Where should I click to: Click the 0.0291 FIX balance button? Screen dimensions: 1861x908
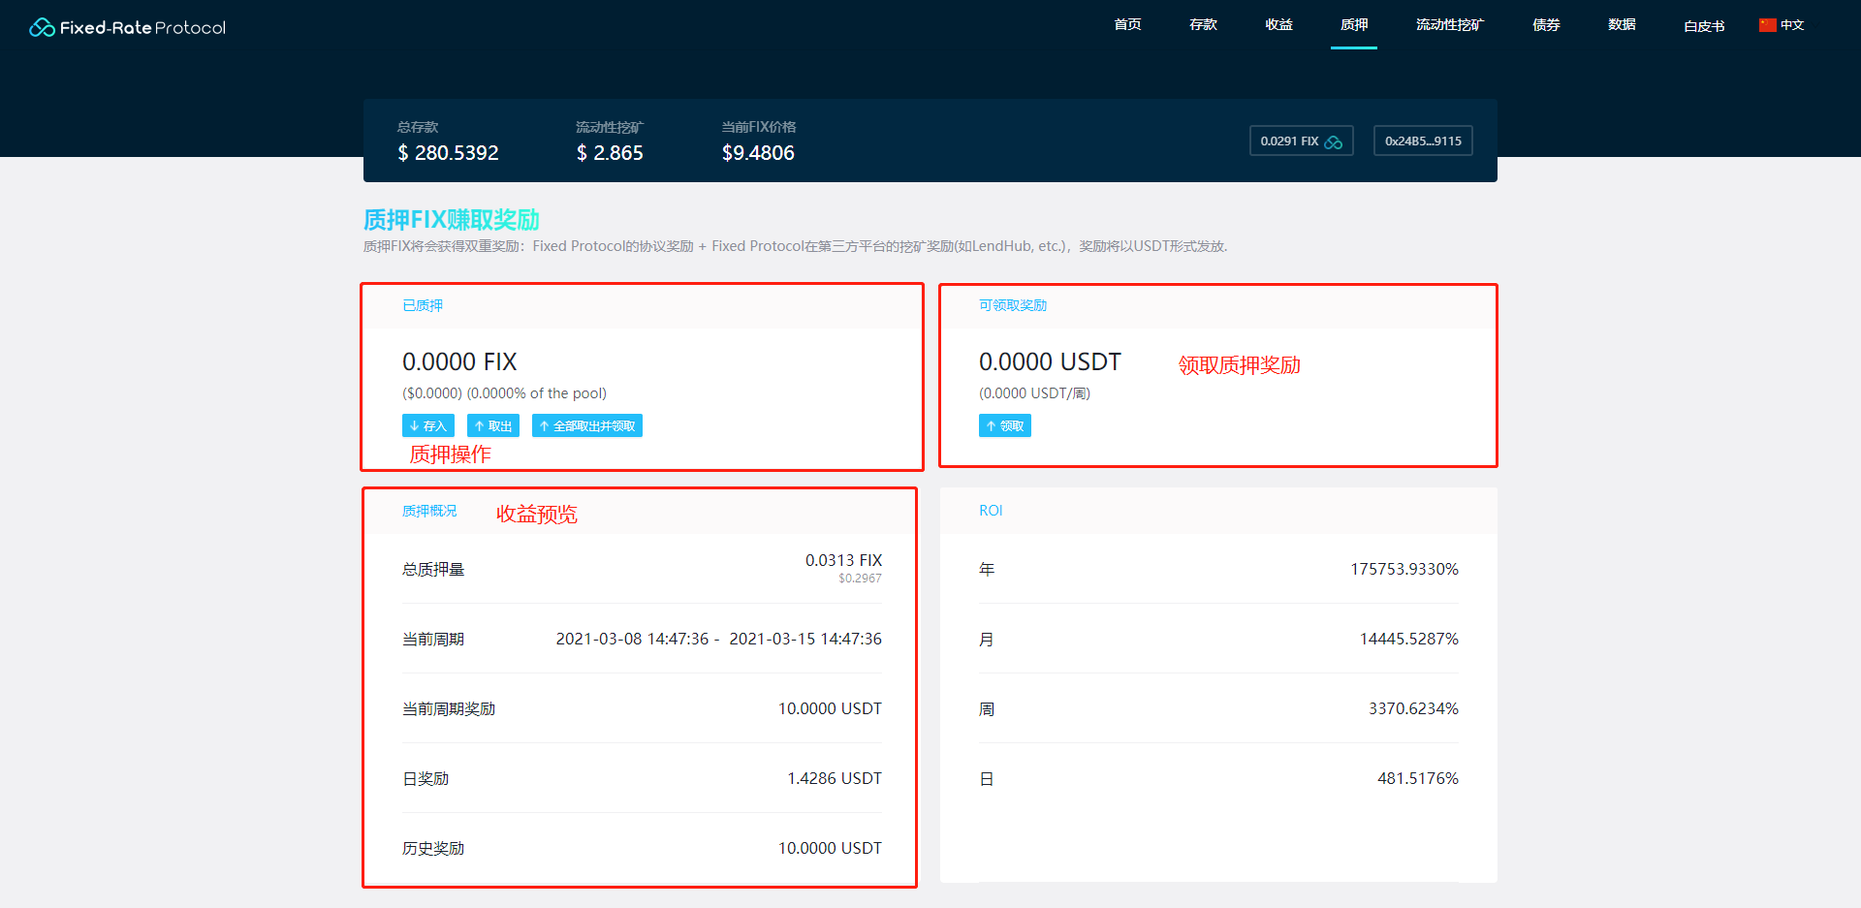click(1301, 141)
